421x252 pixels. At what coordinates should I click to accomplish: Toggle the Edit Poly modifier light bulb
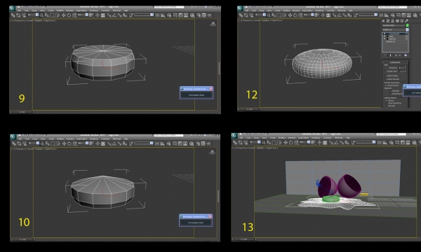coord(385,38)
